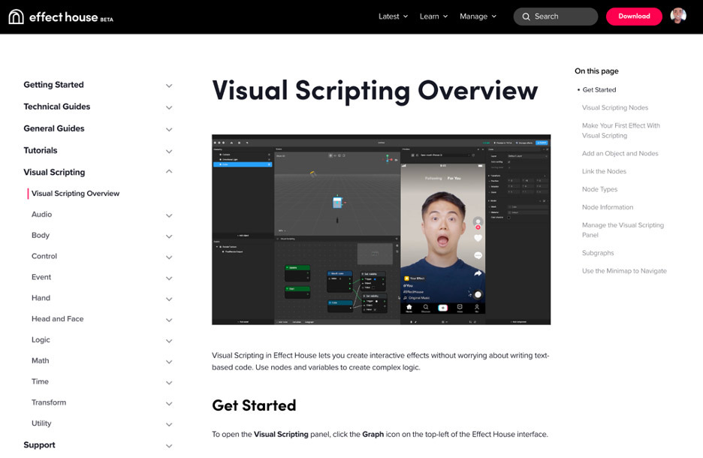703x458 pixels.
Task: Expand Technical Guides chevron
Action: pos(169,107)
